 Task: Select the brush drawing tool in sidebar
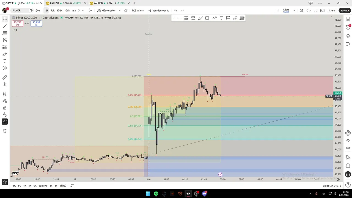tap(5, 54)
